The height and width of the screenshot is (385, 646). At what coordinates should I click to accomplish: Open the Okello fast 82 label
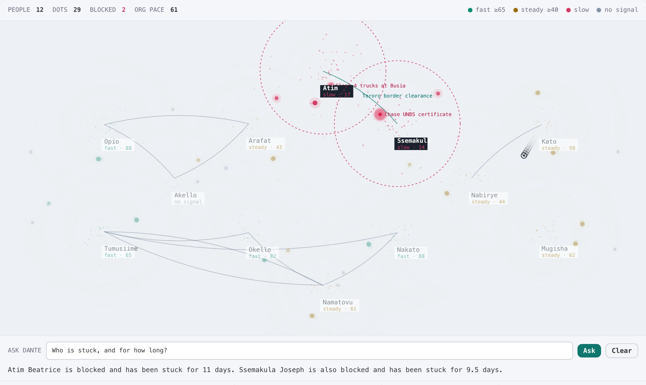coord(262,253)
